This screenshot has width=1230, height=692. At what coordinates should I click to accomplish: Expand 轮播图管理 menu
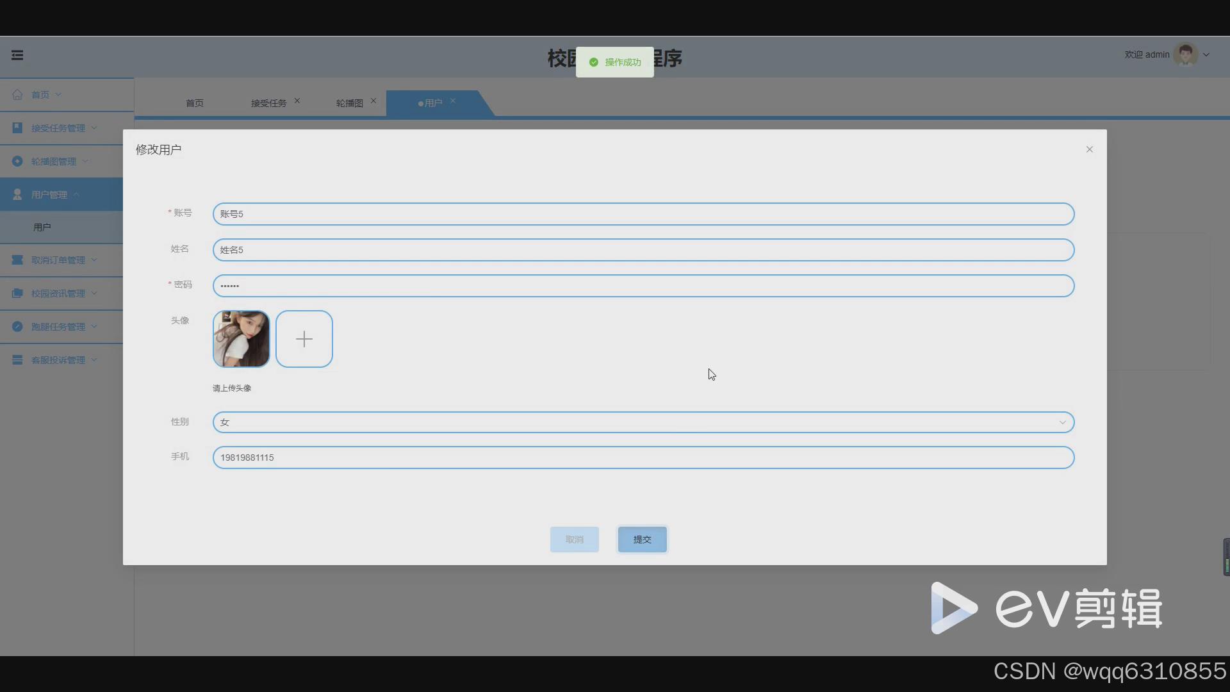coord(85,161)
